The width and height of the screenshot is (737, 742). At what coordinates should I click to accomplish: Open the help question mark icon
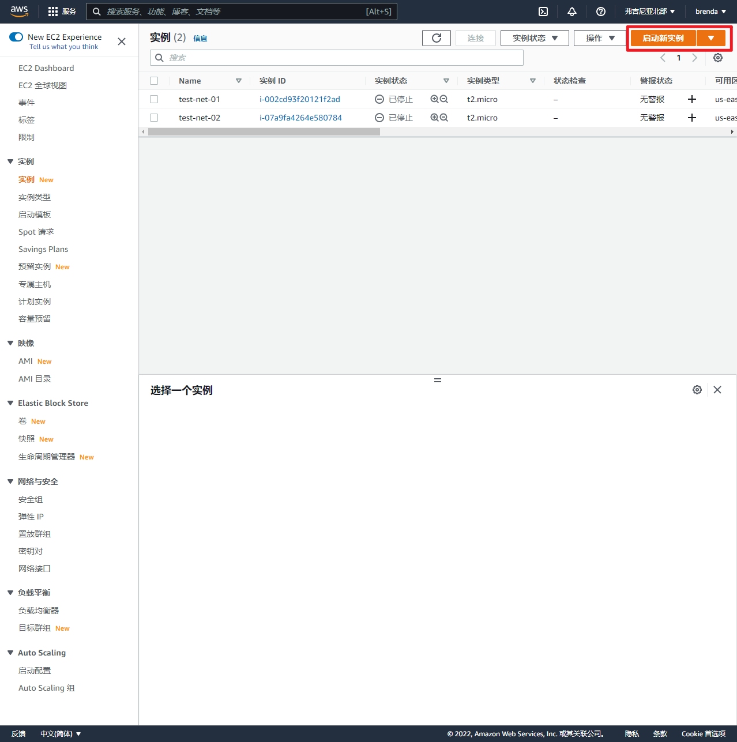click(x=601, y=12)
